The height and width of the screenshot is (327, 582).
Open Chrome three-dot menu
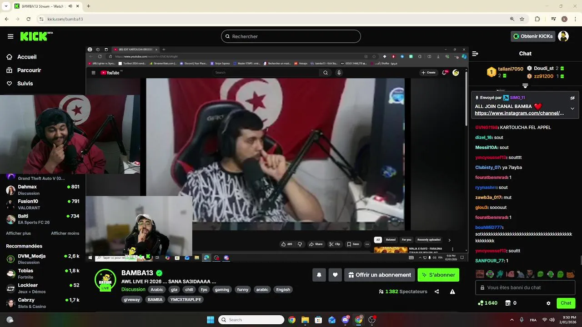point(575,19)
